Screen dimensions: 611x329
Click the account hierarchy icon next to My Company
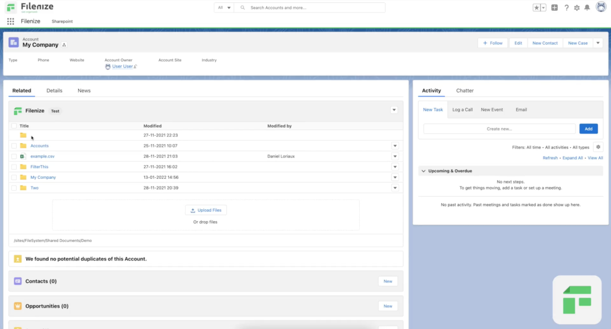[x=64, y=45]
